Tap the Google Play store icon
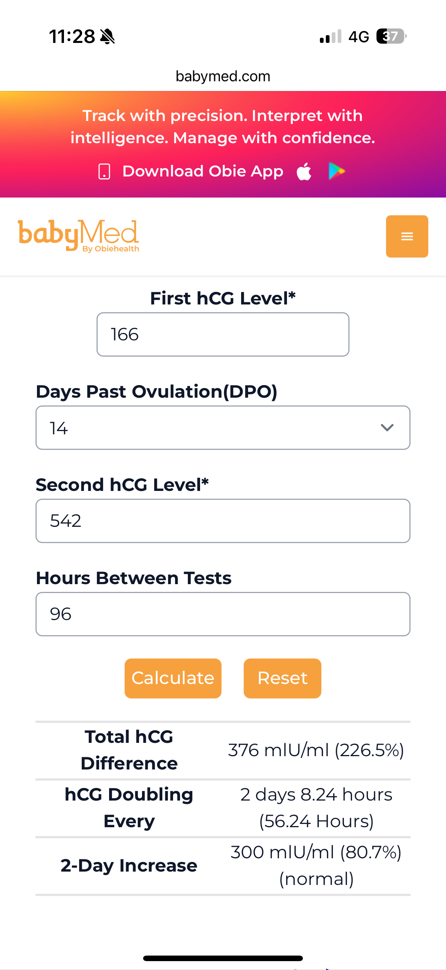The height and width of the screenshot is (970, 446). [x=337, y=171]
